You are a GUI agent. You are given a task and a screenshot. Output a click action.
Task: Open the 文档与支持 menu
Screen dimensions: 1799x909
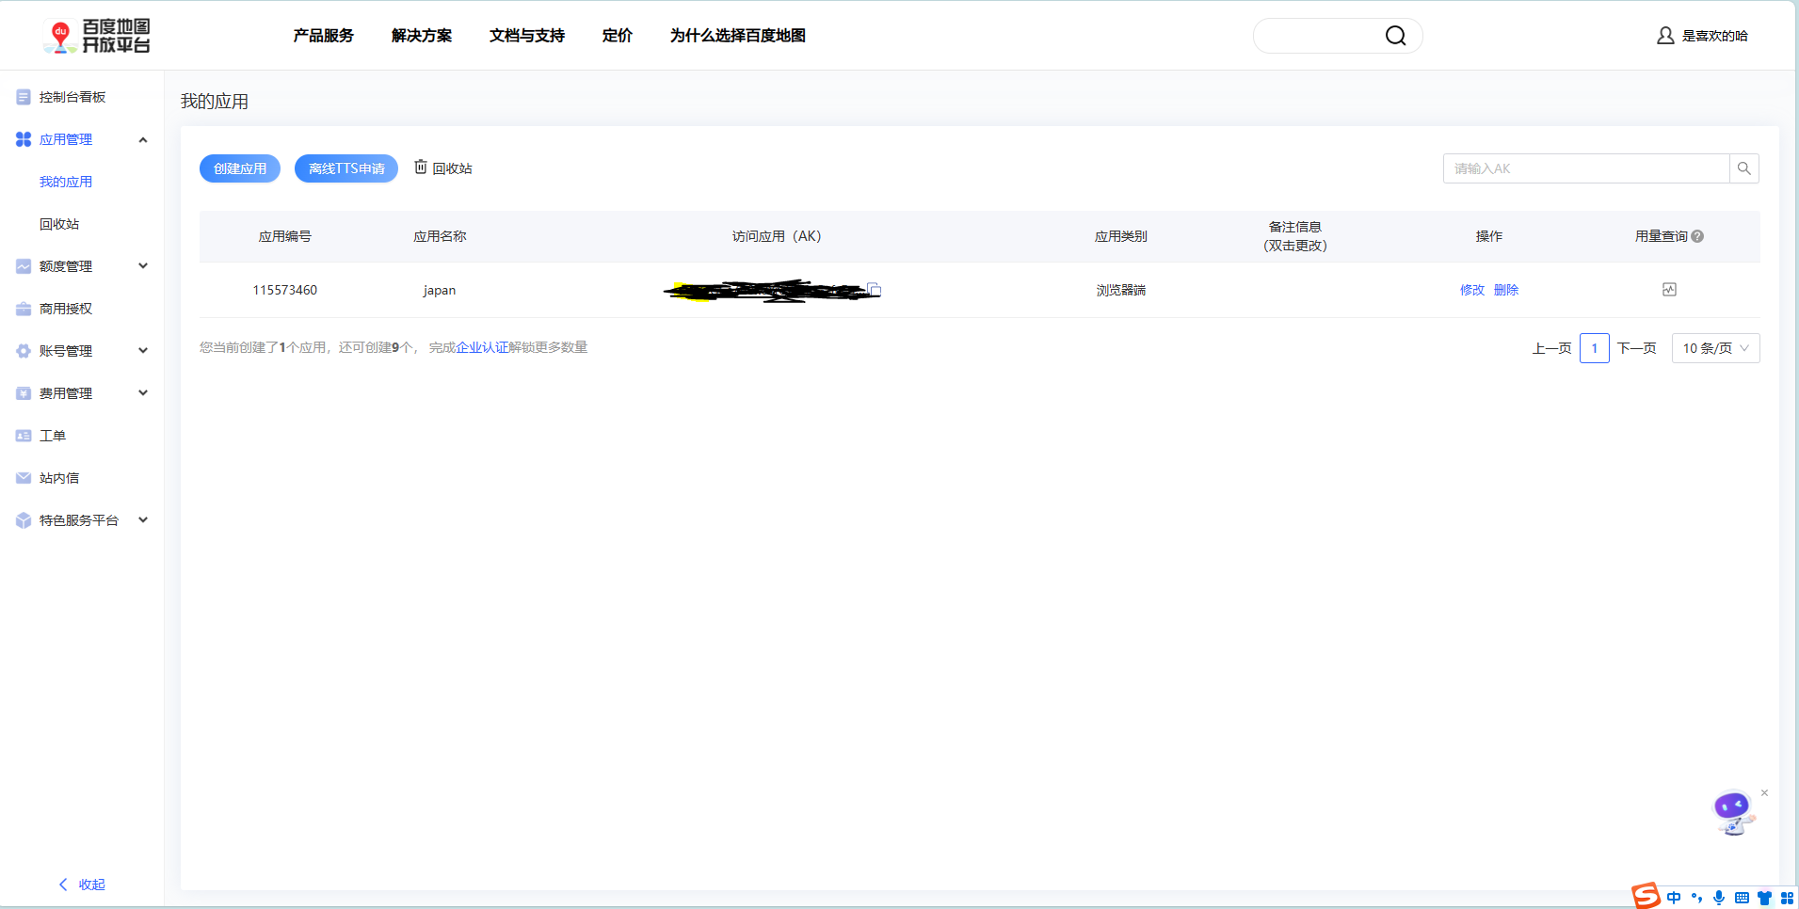525,35
